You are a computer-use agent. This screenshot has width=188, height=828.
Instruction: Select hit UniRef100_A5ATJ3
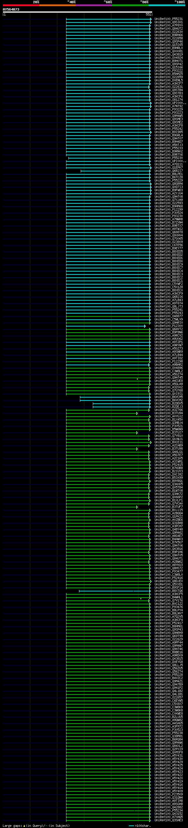click(169, 145)
